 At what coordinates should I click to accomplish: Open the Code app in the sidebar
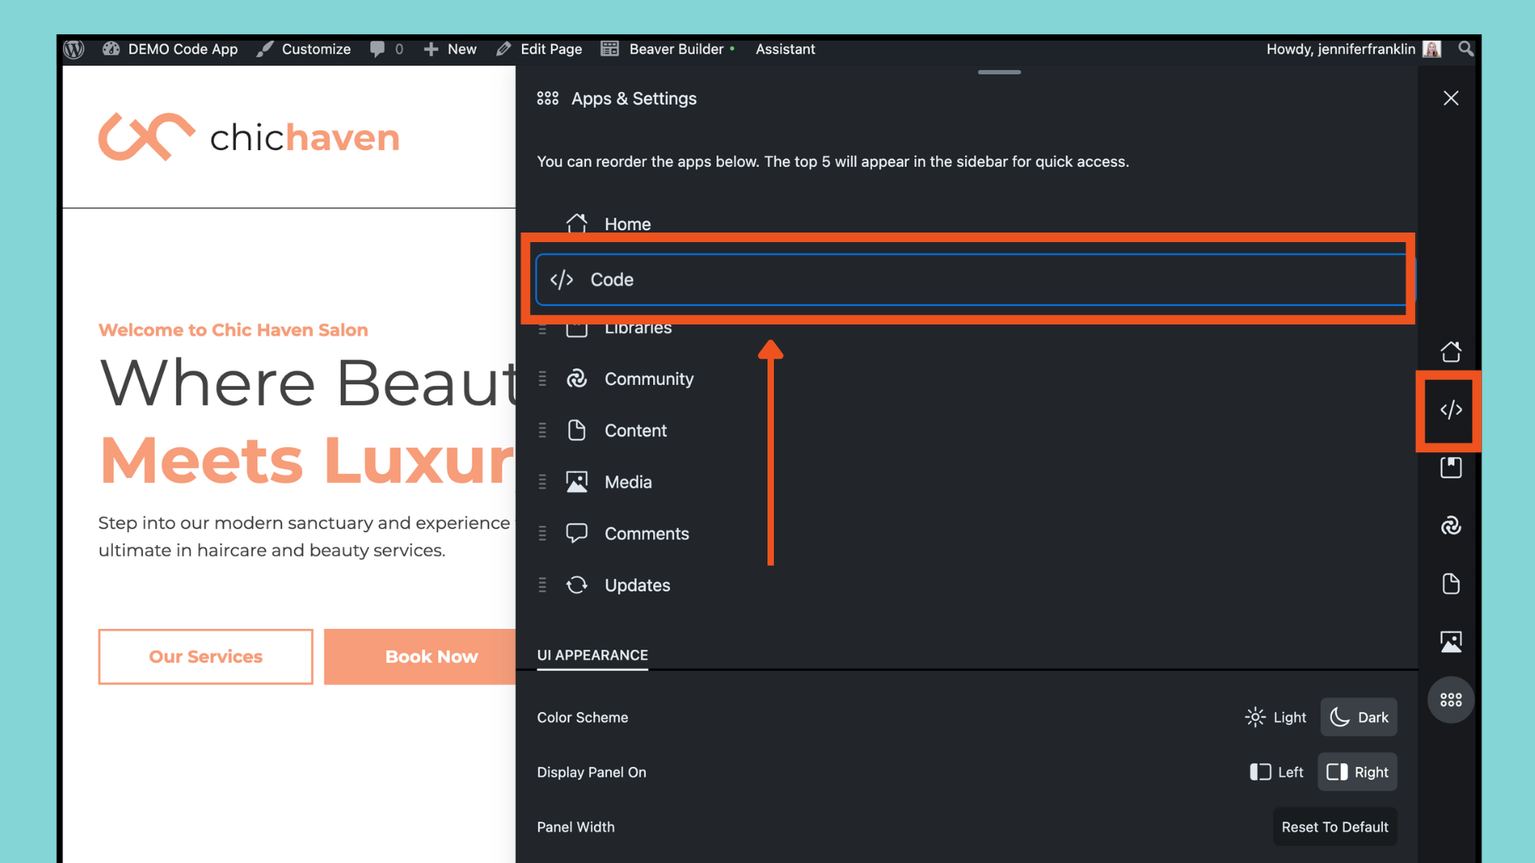[x=1450, y=410]
